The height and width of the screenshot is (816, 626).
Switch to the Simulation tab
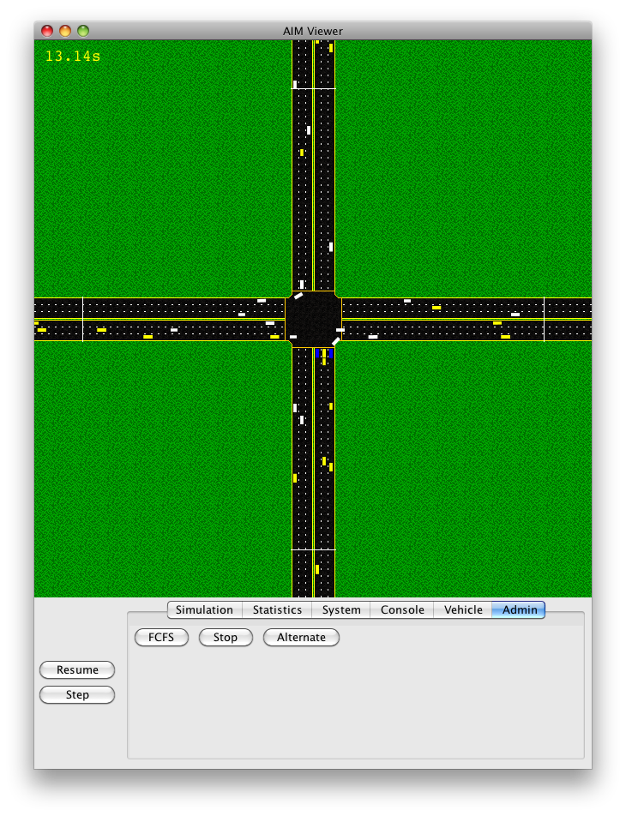tap(204, 610)
